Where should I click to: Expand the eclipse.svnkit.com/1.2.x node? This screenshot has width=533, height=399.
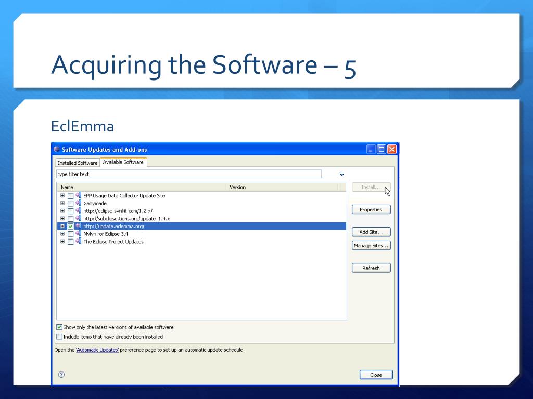(62, 211)
